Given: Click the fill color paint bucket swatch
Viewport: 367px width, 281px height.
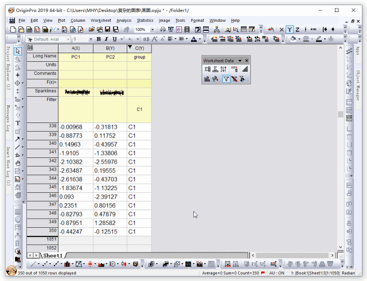Looking at the screenshot, I should [x=293, y=39].
